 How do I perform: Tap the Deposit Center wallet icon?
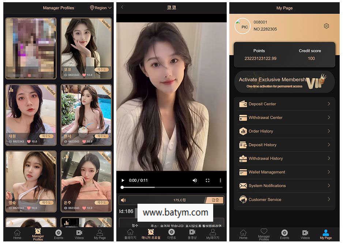243,104
